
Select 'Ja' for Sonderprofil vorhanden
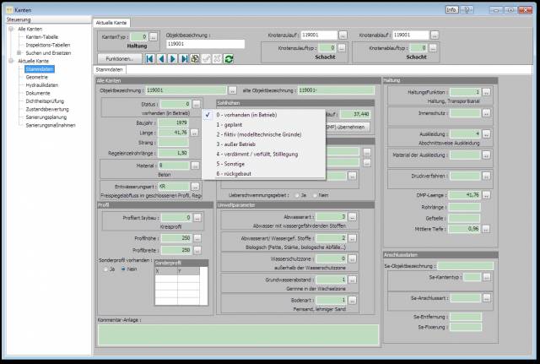click(105, 269)
